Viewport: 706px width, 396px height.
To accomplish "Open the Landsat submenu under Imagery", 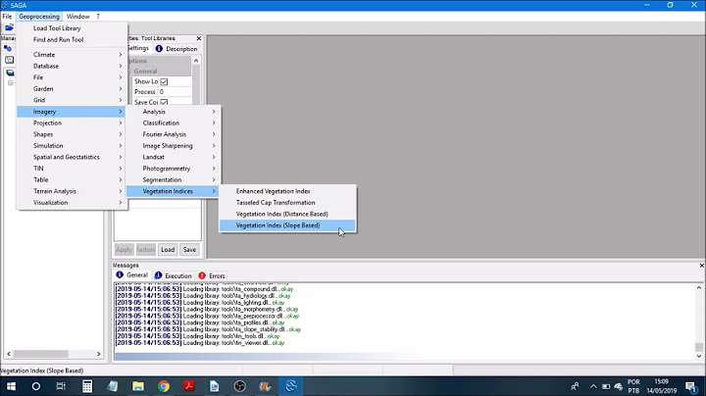I will pos(173,157).
